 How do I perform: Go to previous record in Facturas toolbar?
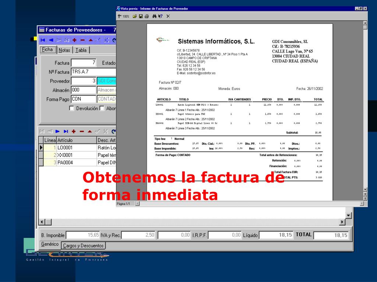coord(51,40)
